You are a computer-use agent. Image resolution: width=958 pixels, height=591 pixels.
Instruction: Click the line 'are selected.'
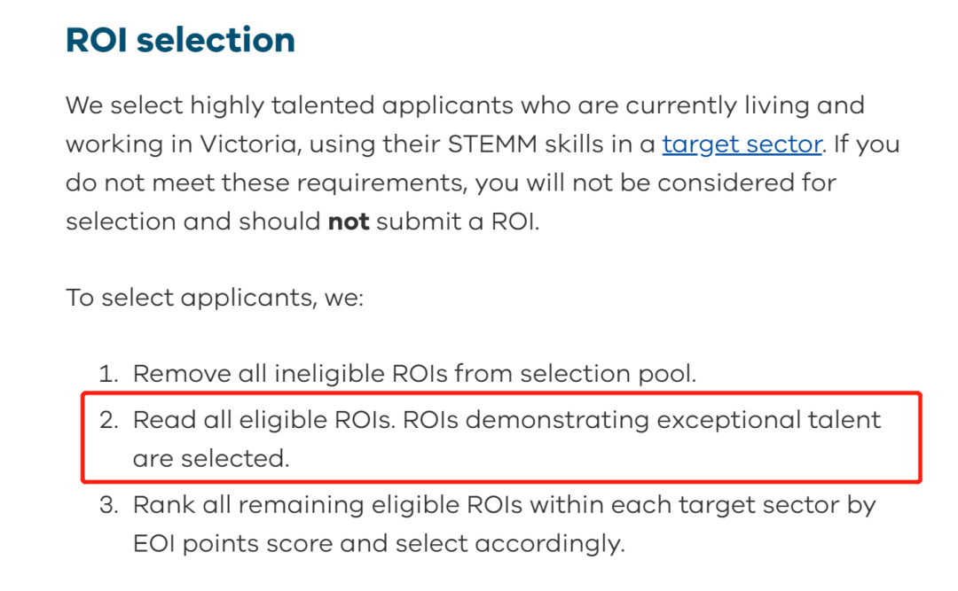211,458
